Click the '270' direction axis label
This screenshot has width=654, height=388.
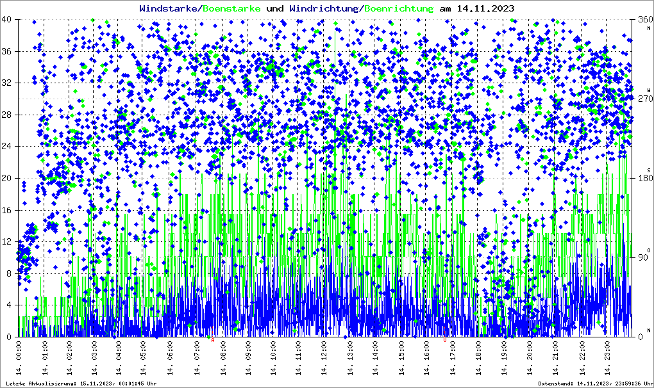point(645,99)
